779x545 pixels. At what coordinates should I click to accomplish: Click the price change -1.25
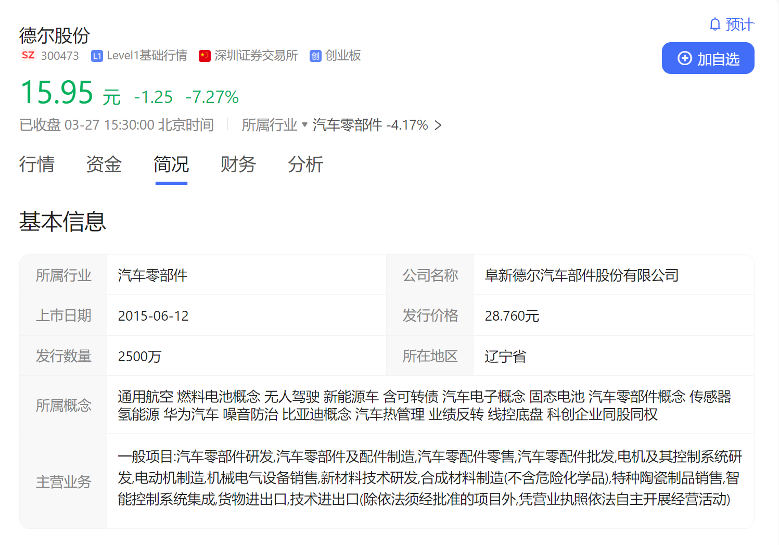click(154, 97)
